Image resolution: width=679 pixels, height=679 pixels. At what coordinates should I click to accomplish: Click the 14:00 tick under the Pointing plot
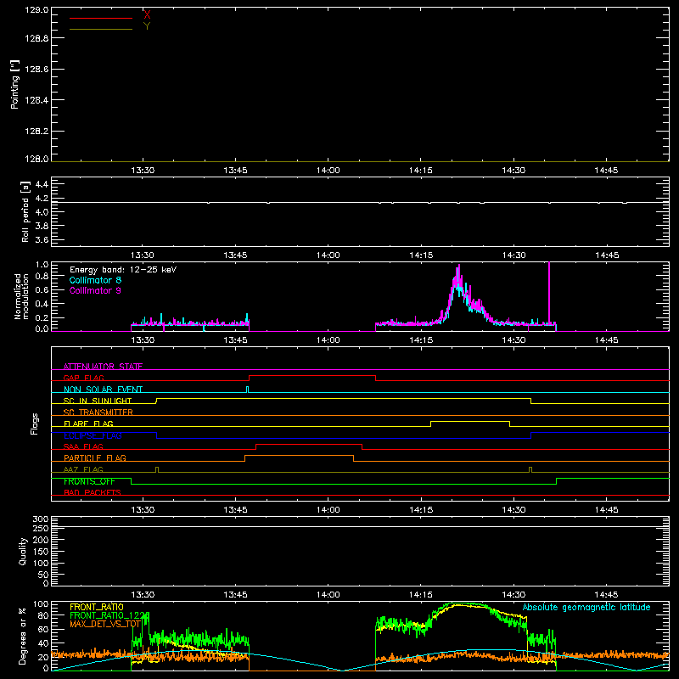pos(328,171)
